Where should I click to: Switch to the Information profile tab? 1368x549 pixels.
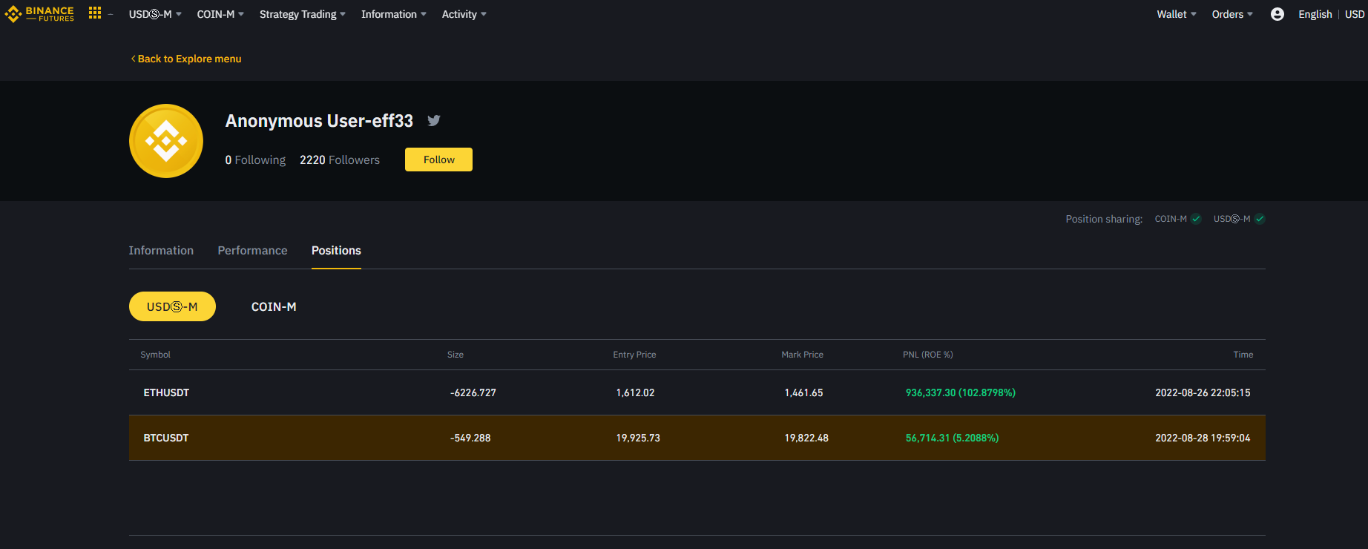[x=161, y=251]
